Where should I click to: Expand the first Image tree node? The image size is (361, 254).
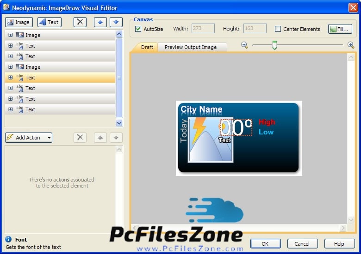11,35
